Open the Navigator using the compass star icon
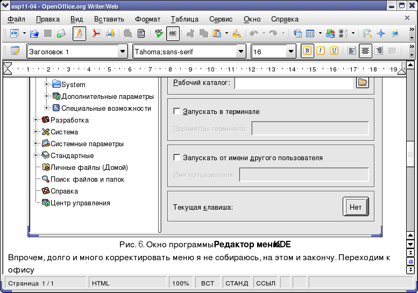Screen dimensions: 418x293 381,33
